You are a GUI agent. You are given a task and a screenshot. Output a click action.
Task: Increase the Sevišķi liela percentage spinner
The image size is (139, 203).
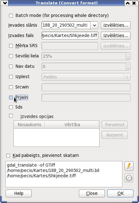click(x=128, y=55)
